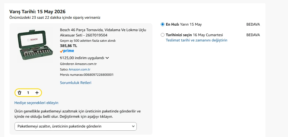Click the orange Prime checkmark

coord(62,51)
